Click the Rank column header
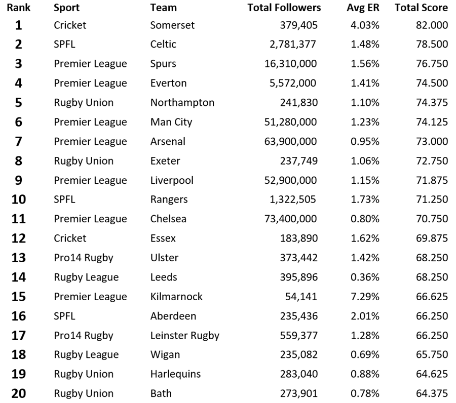This screenshot has width=456, height=403. pos(19,8)
